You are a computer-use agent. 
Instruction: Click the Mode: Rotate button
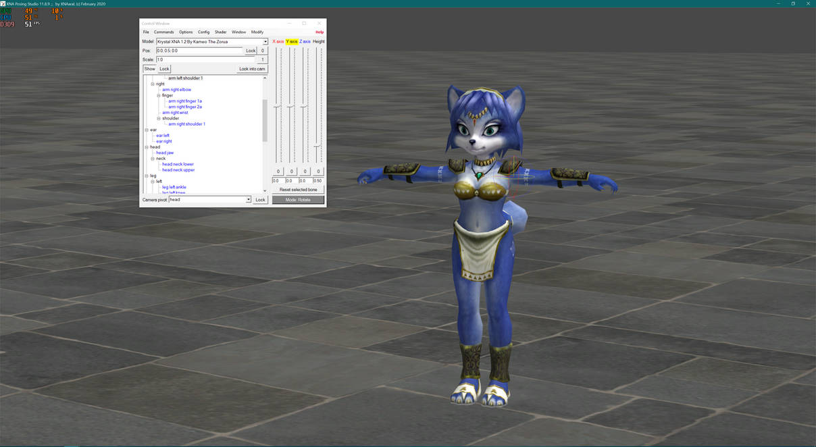coord(297,199)
